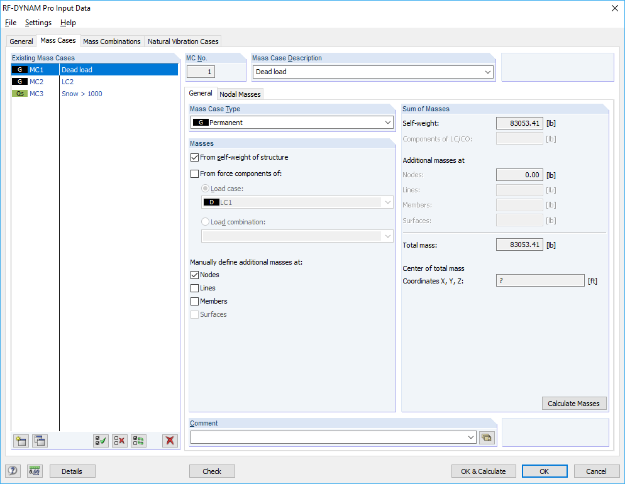Image resolution: width=625 pixels, height=484 pixels.
Task: Select MC2 LC2 mass case row
Action: pyautogui.click(x=94, y=82)
